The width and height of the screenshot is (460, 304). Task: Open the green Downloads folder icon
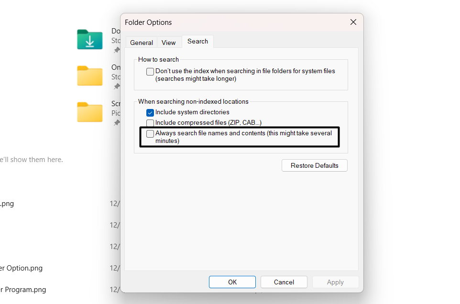pyautogui.click(x=90, y=40)
